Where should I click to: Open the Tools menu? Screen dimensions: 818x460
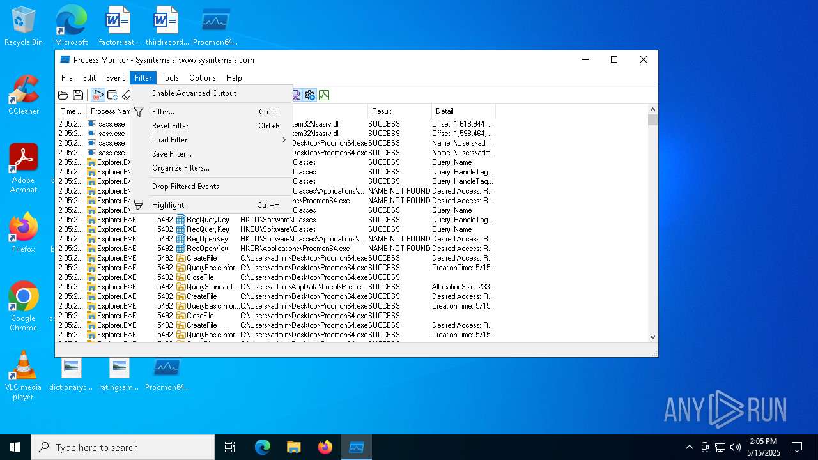[x=170, y=78]
